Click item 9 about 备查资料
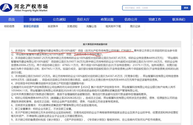 click(x=86, y=119)
